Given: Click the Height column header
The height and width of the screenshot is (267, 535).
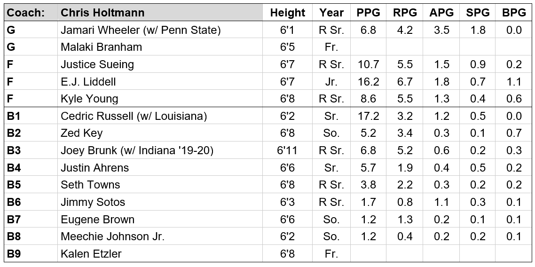Looking at the screenshot, I should coord(287,13).
